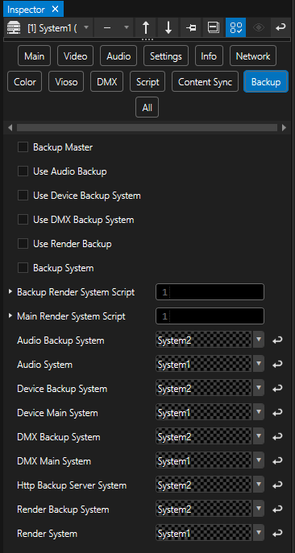Reset Http Backup Server System value
This screenshot has height=553, width=295.
(278, 485)
